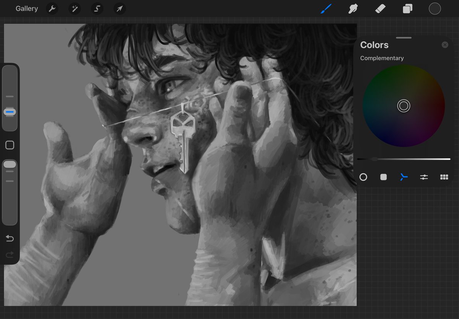
Task: Switch to the Value sliders color mode
Action: 424,177
